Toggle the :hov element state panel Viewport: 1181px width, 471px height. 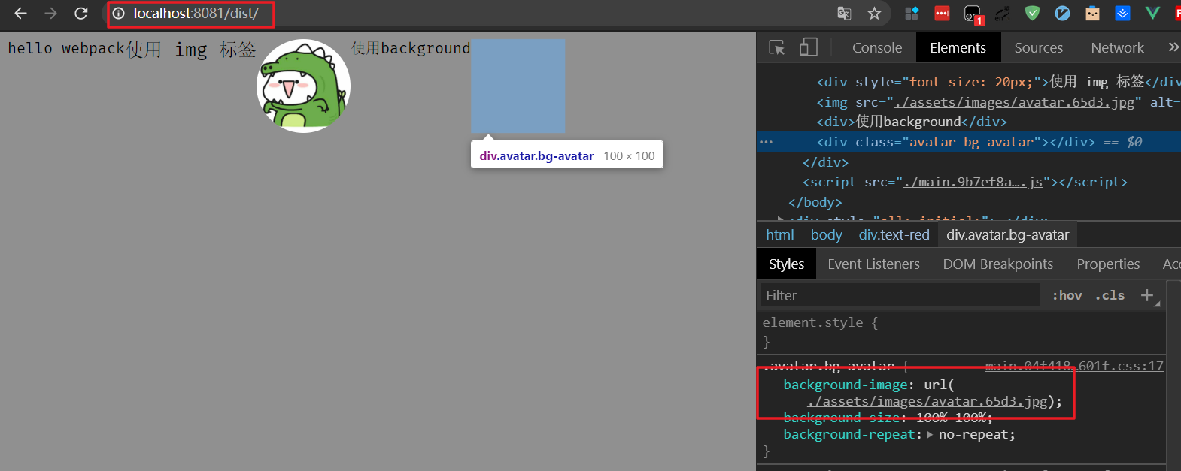1067,295
